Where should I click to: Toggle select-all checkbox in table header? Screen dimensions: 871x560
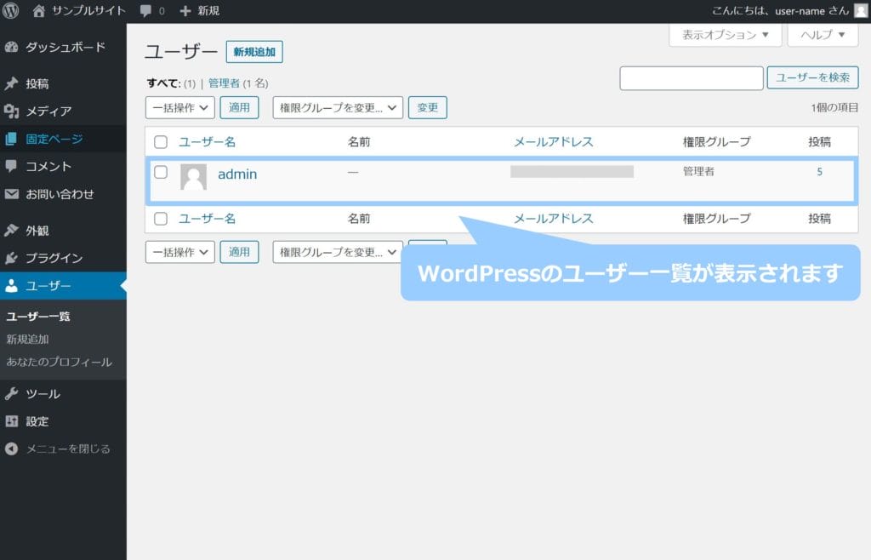[160, 142]
